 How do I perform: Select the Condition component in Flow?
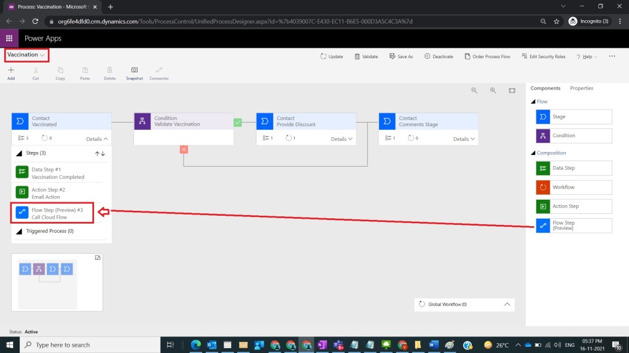pos(574,135)
